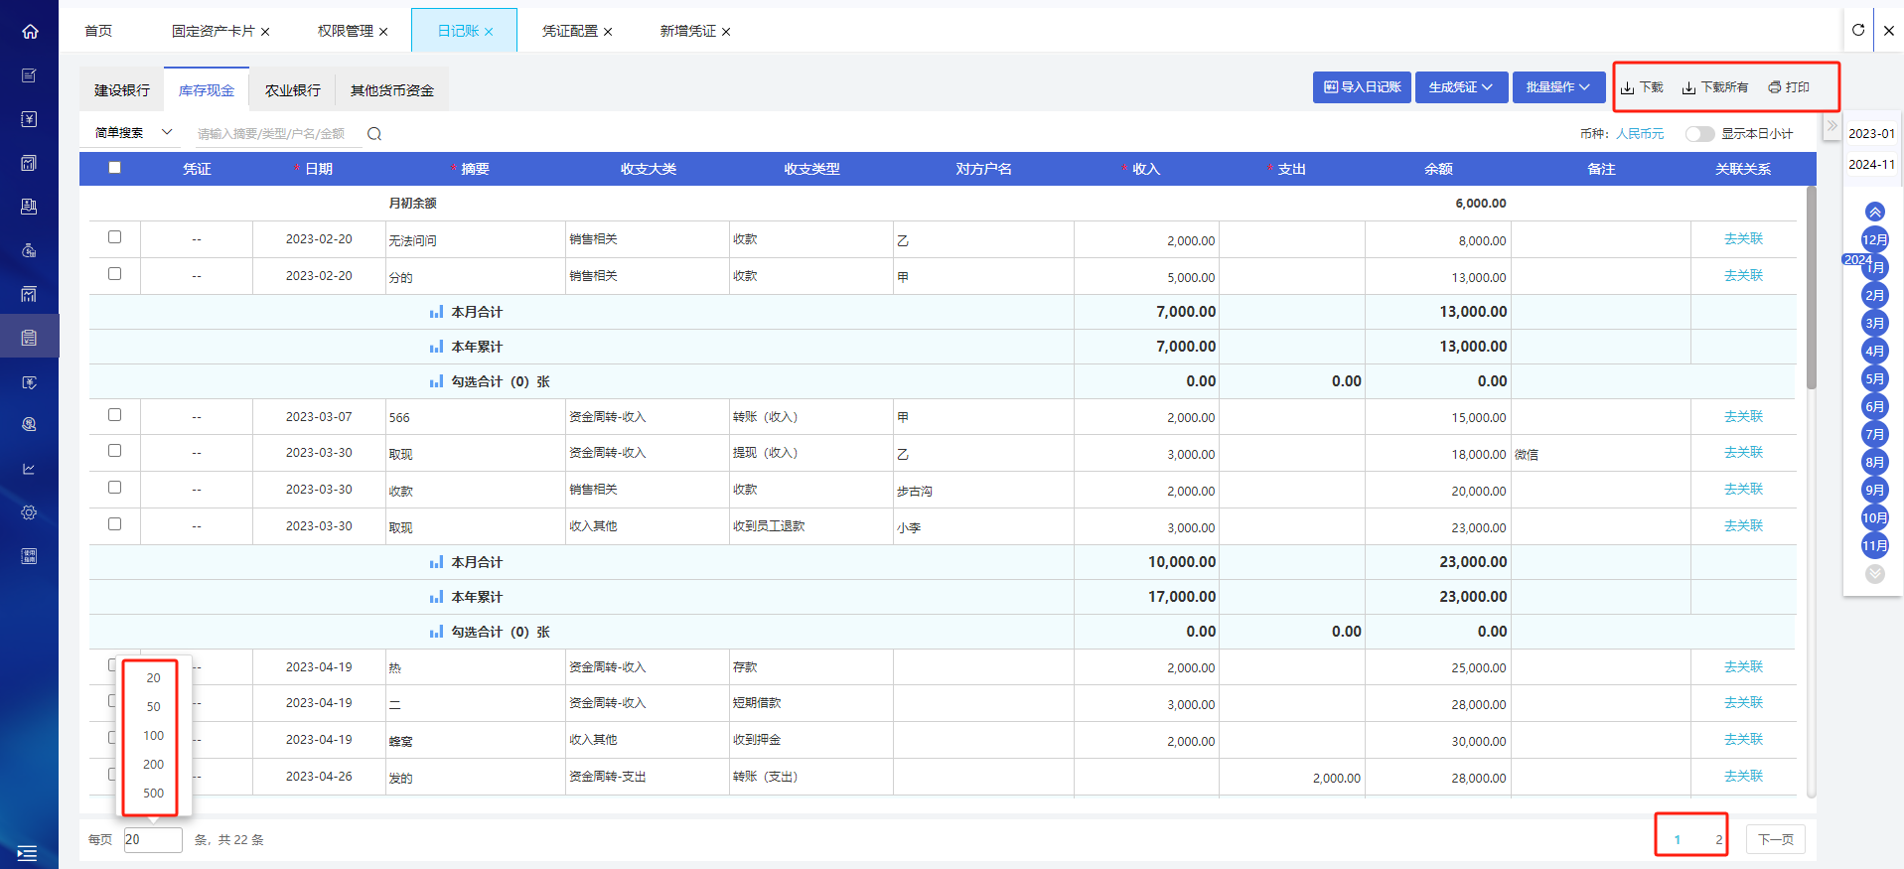The width and height of the screenshot is (1904, 869).
Task: Open the 凭证配置 tab
Action: tap(570, 32)
